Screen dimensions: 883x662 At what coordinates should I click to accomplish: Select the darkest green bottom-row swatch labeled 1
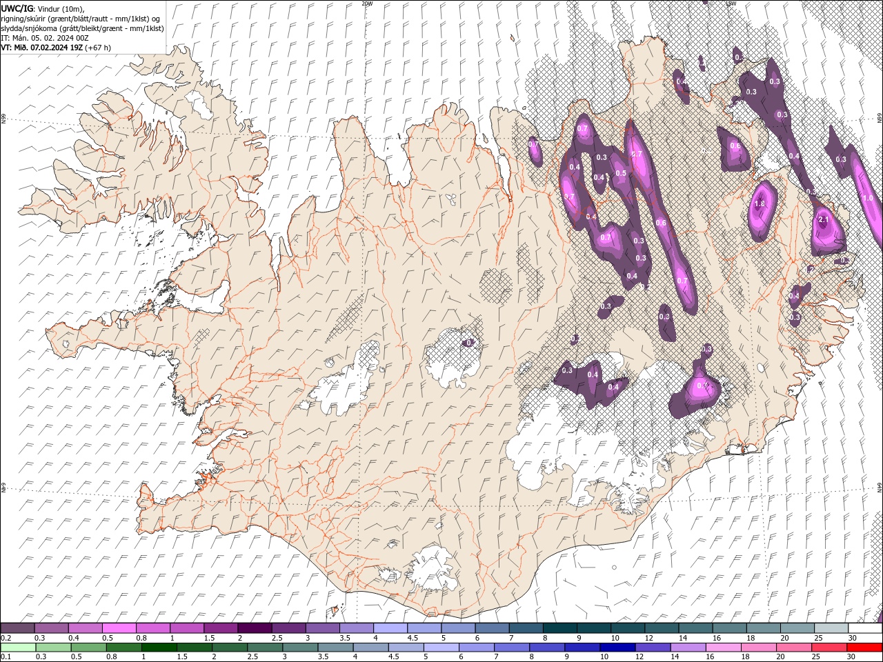tap(159, 648)
